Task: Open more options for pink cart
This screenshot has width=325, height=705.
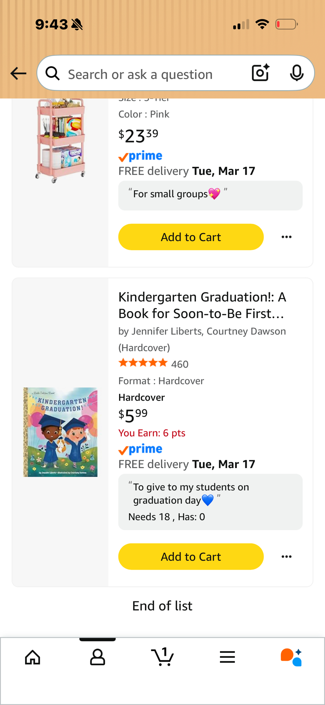Action: [x=286, y=237]
